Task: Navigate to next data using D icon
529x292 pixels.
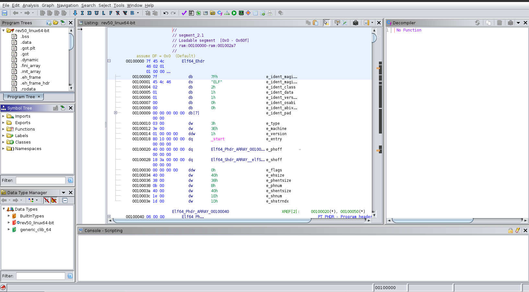Action: [89, 13]
